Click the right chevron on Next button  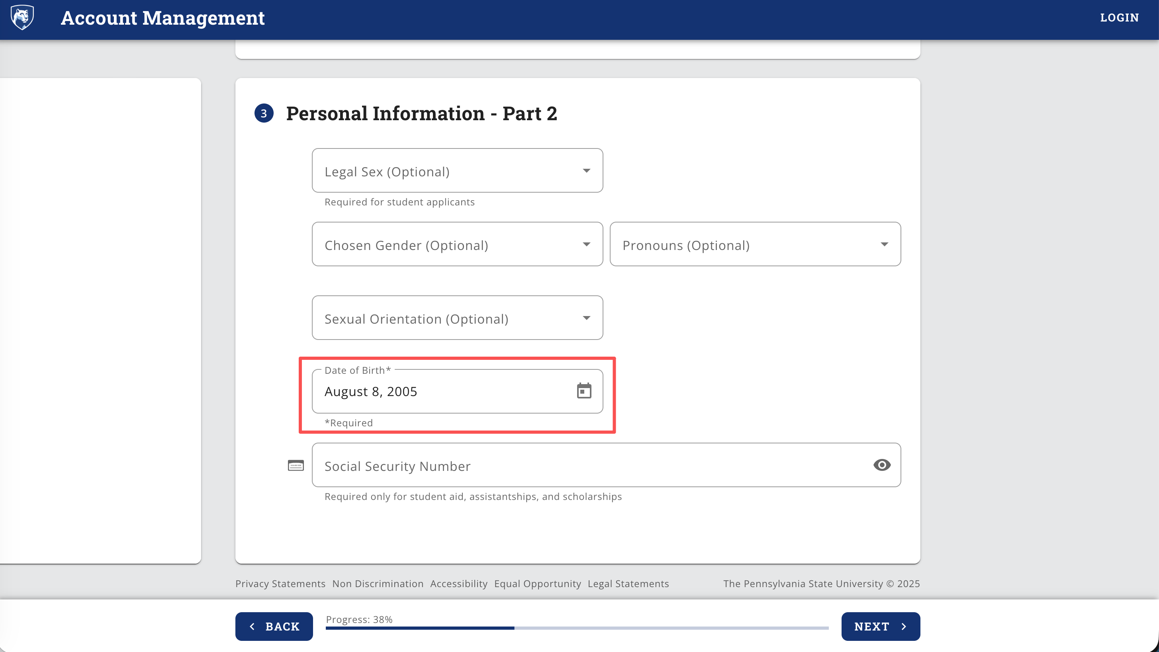tap(904, 627)
